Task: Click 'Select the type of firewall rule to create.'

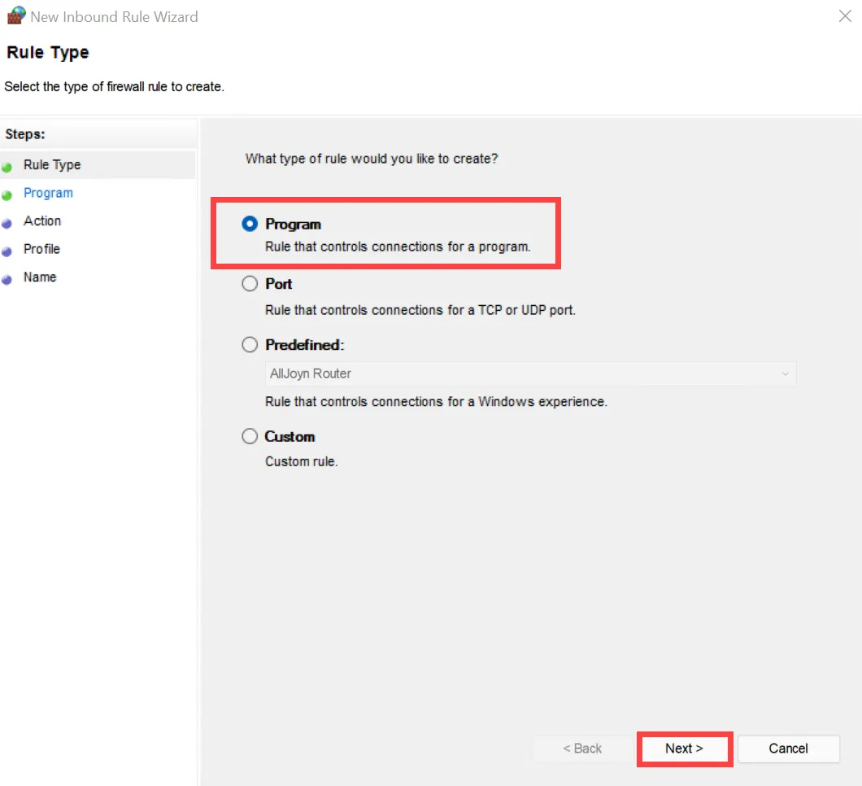Action: pos(115,87)
